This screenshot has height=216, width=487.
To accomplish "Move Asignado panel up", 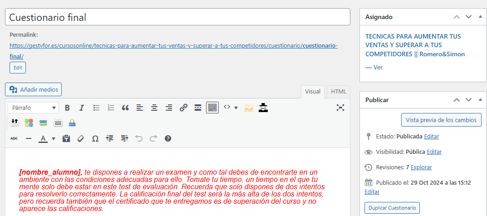I will (x=457, y=17).
